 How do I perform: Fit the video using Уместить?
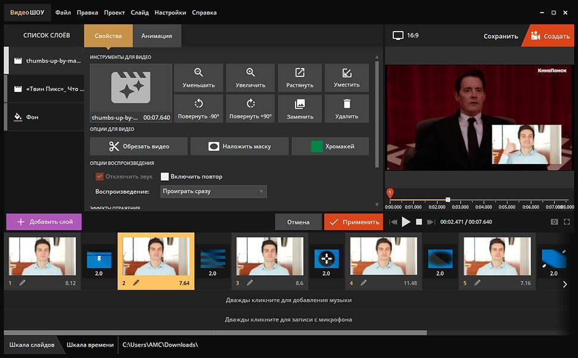347,78
